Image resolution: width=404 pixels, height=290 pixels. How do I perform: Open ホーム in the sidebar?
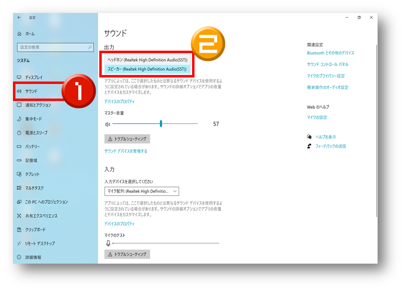point(30,34)
